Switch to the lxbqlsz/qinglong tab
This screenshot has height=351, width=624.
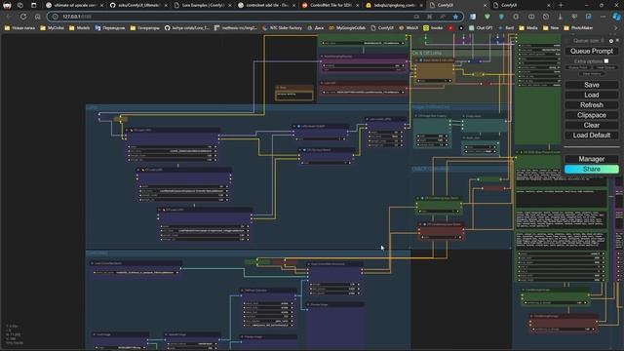(395, 5)
